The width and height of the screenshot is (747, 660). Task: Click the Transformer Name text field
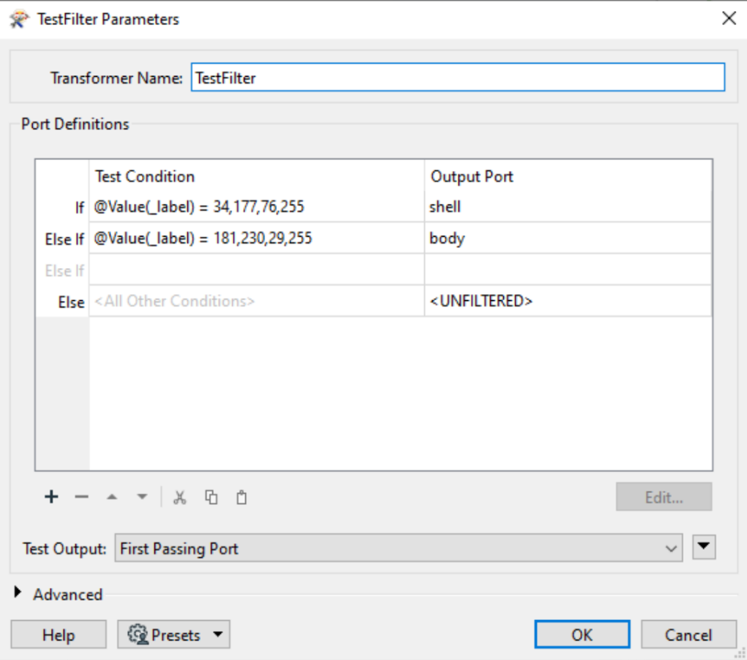tap(458, 78)
